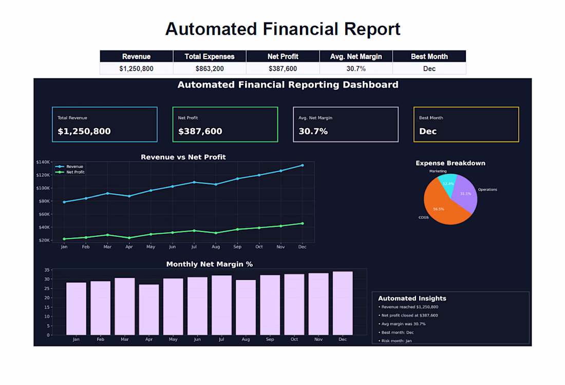Click the Revenue legend entry
Image resolution: width=565 pixels, height=385 pixels.
tap(69, 167)
